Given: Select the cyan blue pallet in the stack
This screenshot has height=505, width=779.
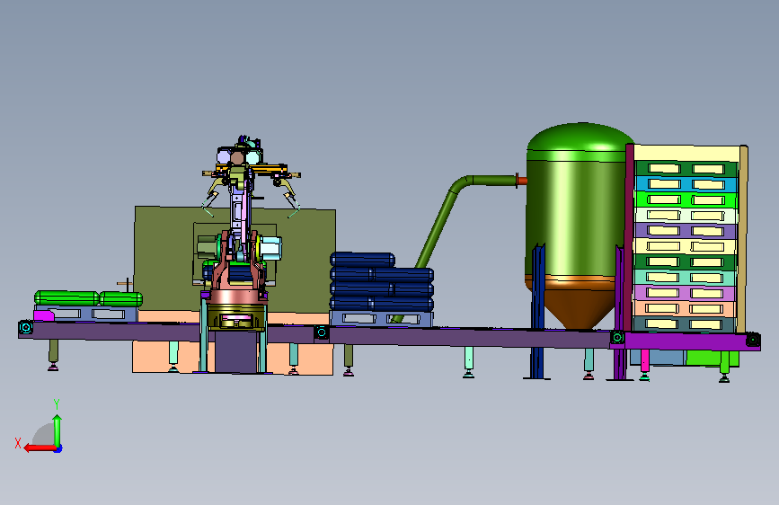Looking at the screenshot, I should point(686,184).
